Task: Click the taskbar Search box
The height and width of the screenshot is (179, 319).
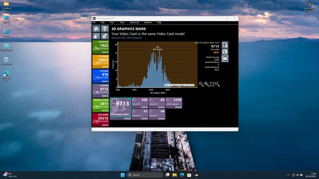Action: 145,175
